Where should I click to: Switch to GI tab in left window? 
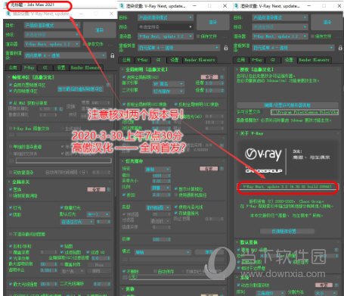[45, 67]
